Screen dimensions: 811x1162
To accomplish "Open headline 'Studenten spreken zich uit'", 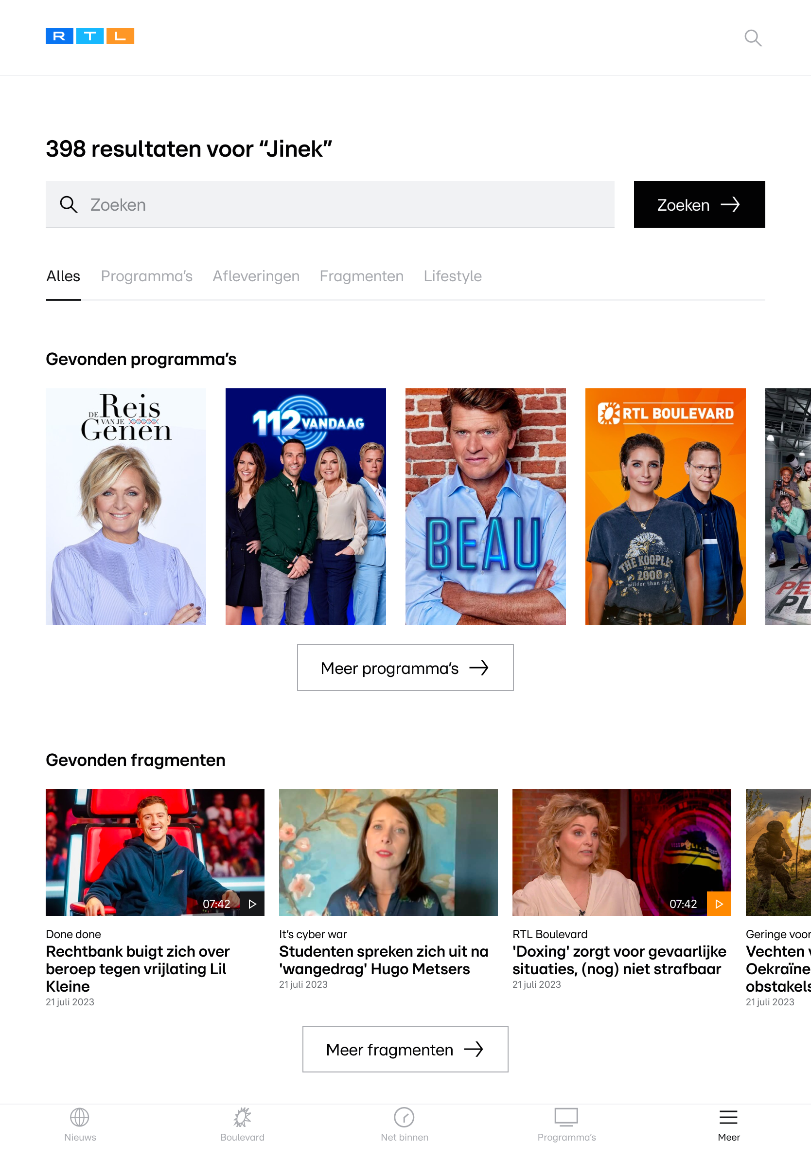I will click(x=383, y=960).
